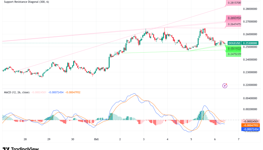Select the Support Resistance Diagonal indicator title
Viewport: 263px width, 150px height.
26,2
